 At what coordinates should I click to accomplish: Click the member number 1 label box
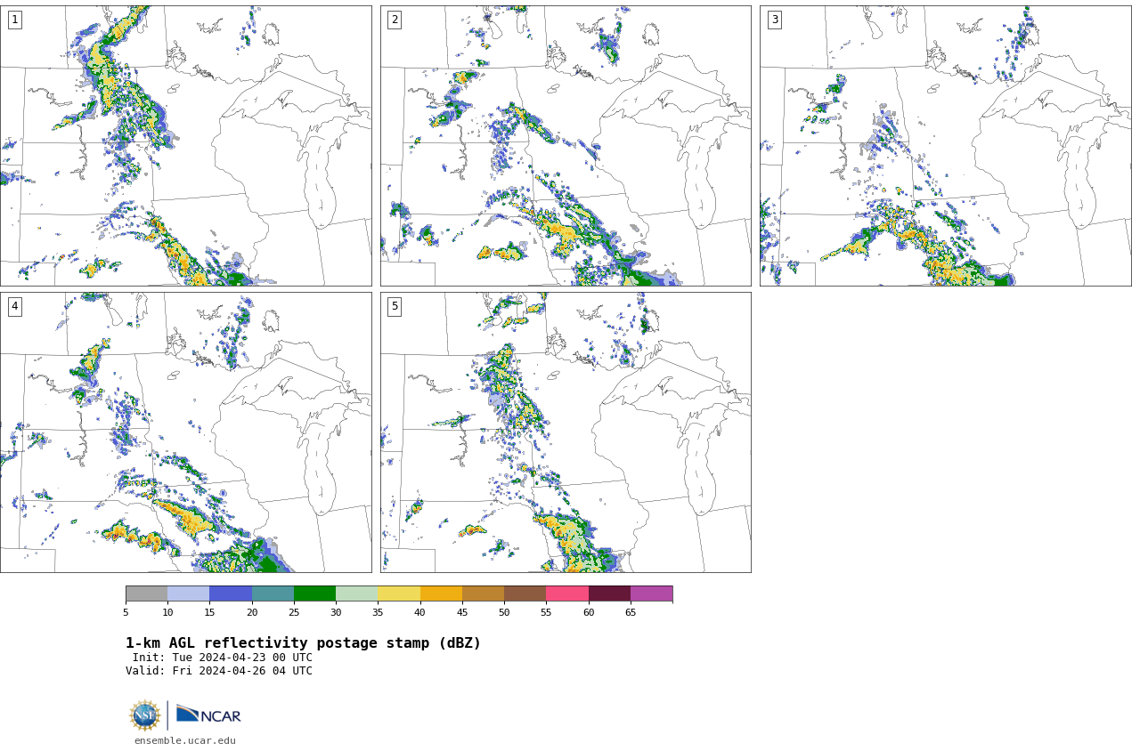point(14,20)
